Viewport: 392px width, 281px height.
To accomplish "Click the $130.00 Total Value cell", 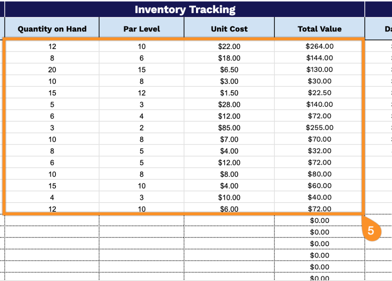I will coord(320,70).
